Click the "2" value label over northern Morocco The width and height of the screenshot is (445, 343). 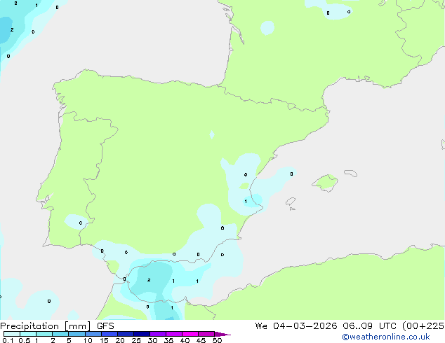click(x=149, y=280)
